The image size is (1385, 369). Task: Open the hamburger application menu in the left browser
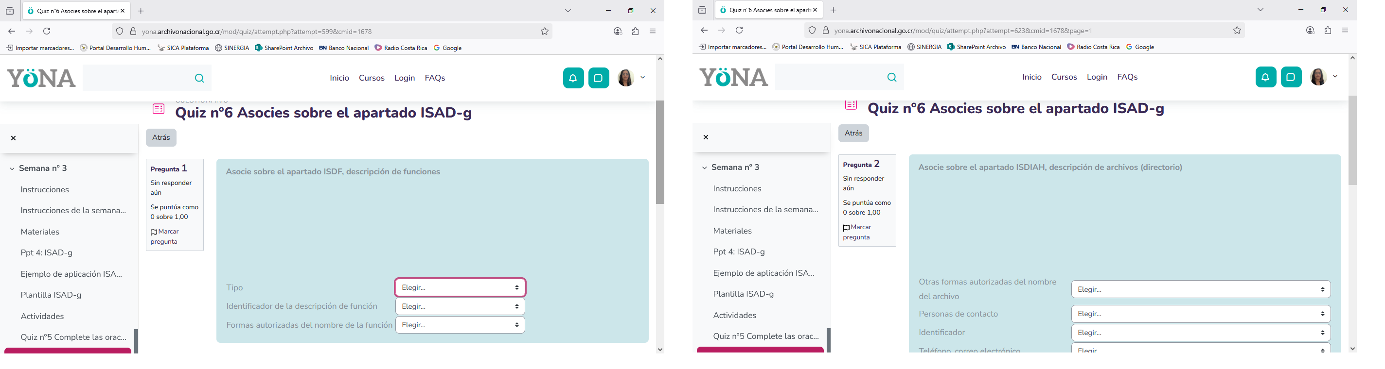pyautogui.click(x=653, y=32)
